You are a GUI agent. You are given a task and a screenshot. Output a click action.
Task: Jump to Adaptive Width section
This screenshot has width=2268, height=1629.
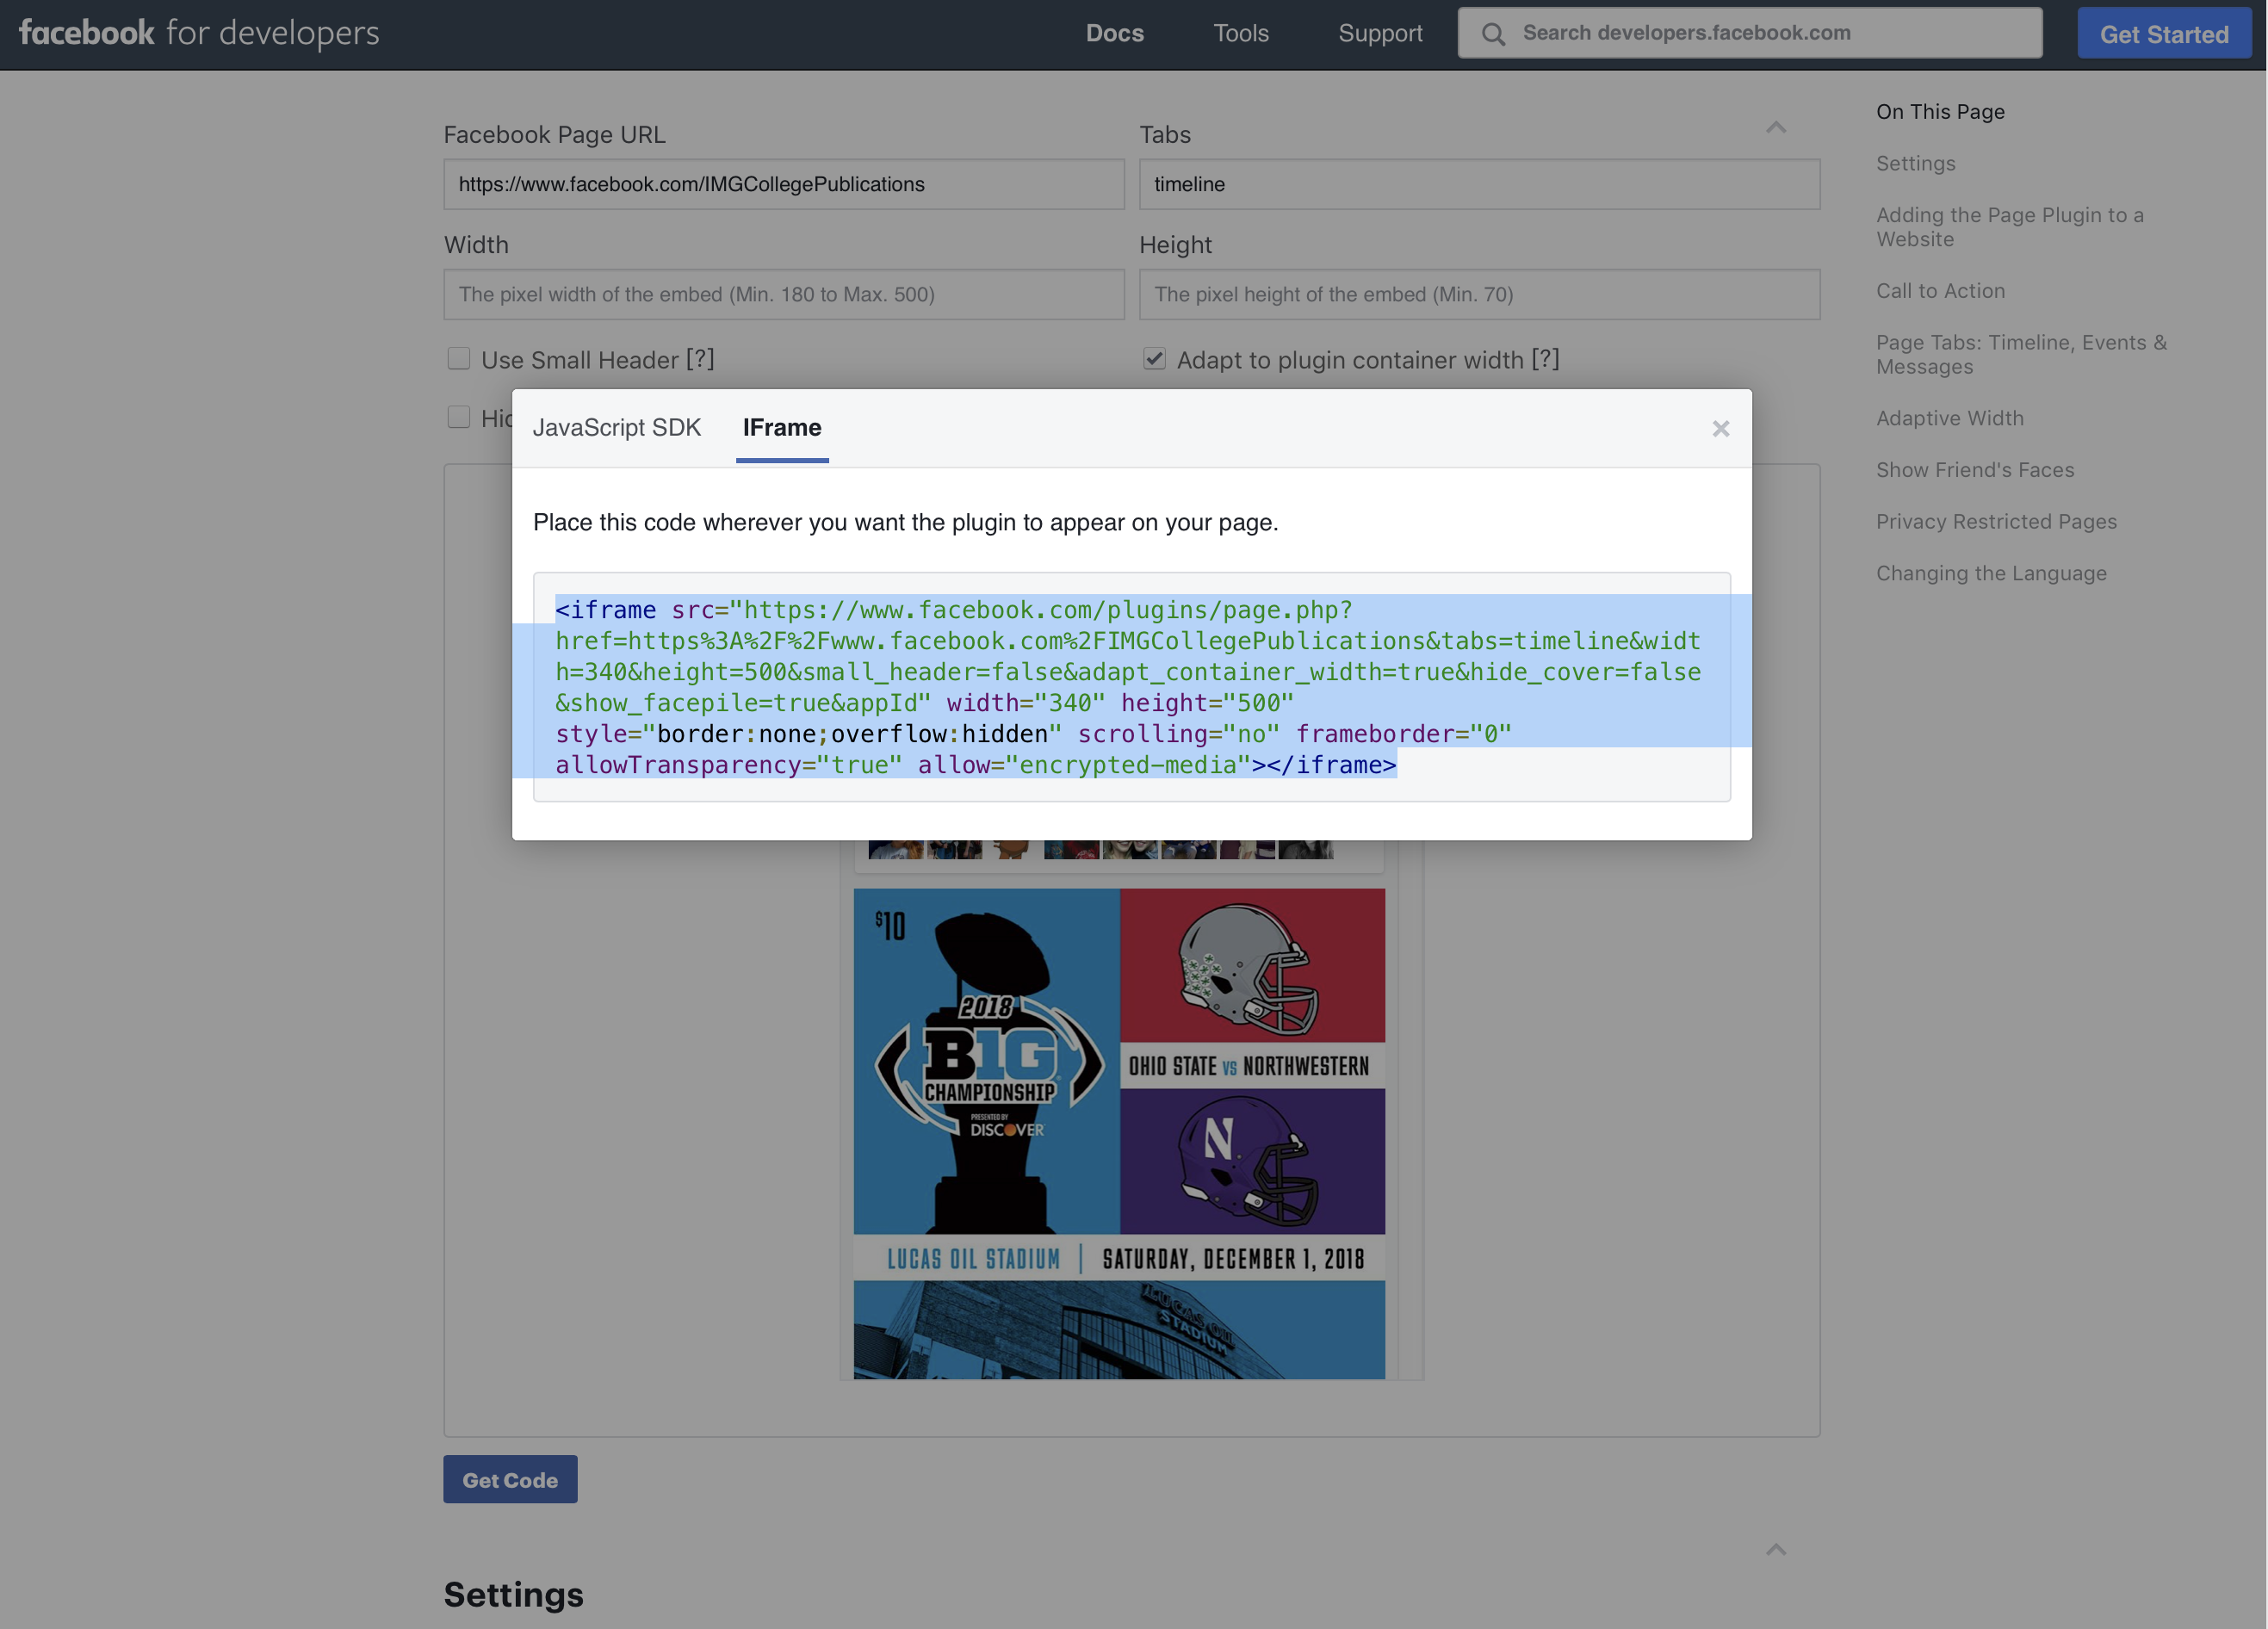coord(1949,418)
